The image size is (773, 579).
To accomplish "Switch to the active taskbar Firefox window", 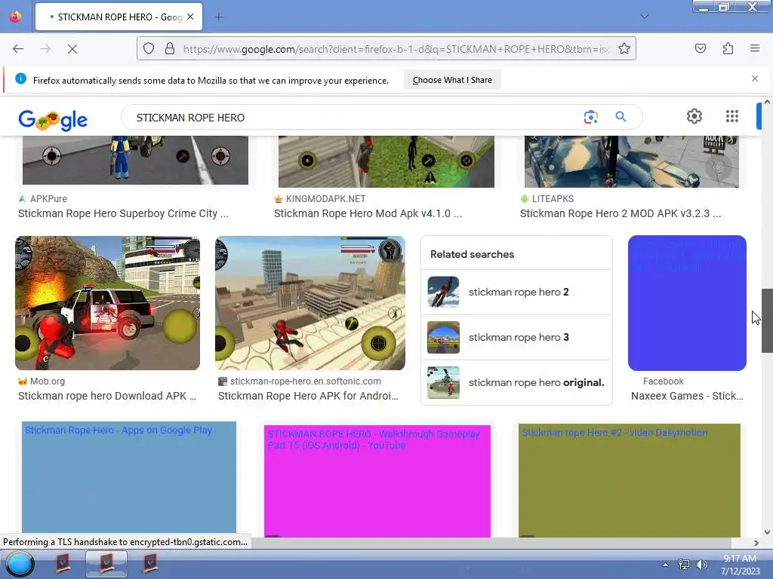I will (106, 563).
